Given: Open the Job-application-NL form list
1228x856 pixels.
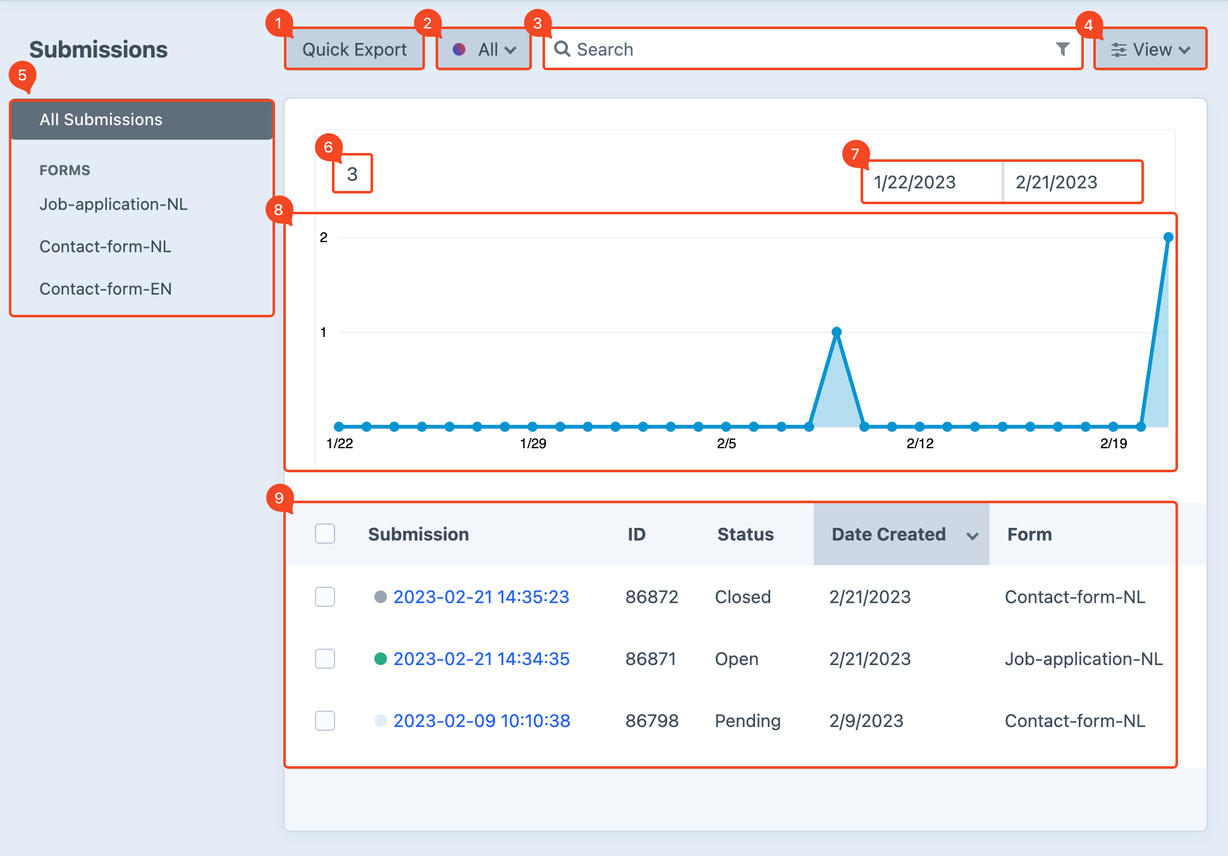Looking at the screenshot, I should [113, 204].
